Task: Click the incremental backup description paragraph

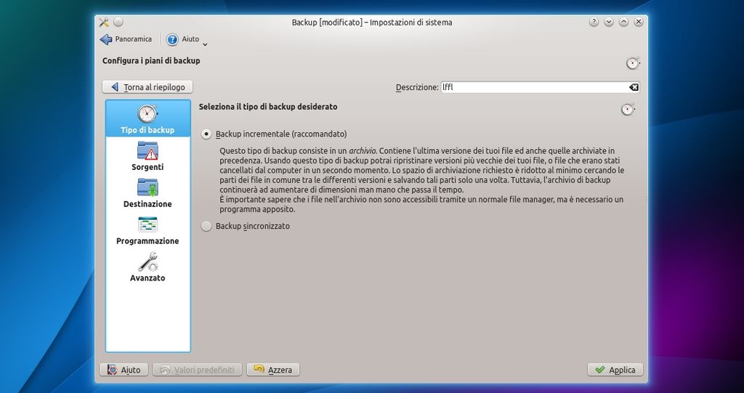Action: tap(421, 180)
